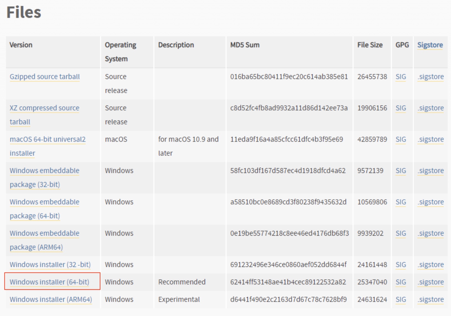Download the XZ compressed source tarball
Viewport: 451px width, 316px height.
pyautogui.click(x=44, y=115)
